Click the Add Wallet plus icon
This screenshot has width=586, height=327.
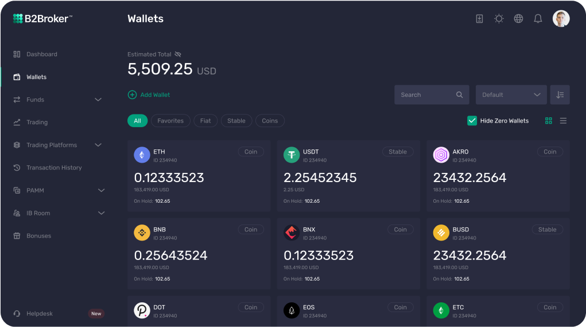coord(133,94)
